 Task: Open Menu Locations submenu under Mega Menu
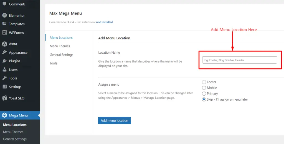15,125
